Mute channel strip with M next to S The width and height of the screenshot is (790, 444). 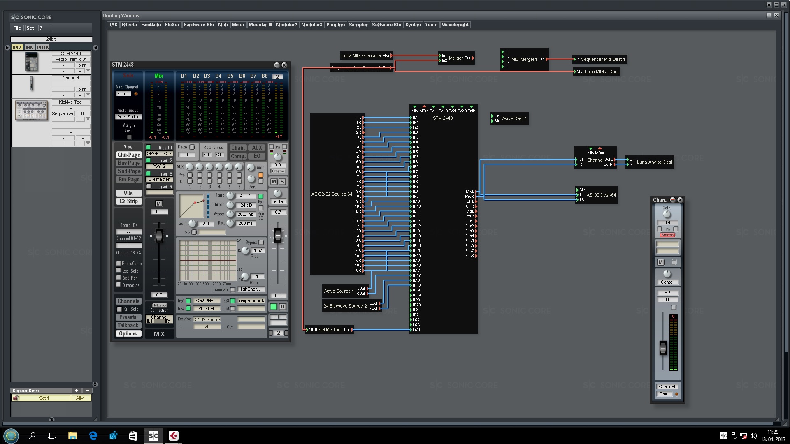tap(274, 181)
